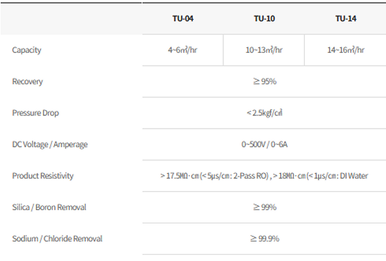Select the ≥99.9% sodium removal value
The height and width of the screenshot is (261, 386).
264,238
